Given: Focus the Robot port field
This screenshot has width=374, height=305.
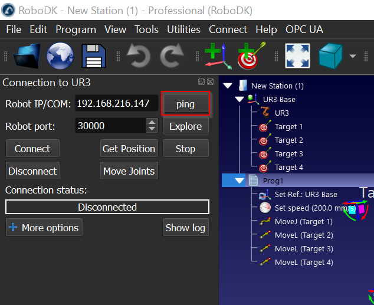Looking at the screenshot, I should click(110, 126).
